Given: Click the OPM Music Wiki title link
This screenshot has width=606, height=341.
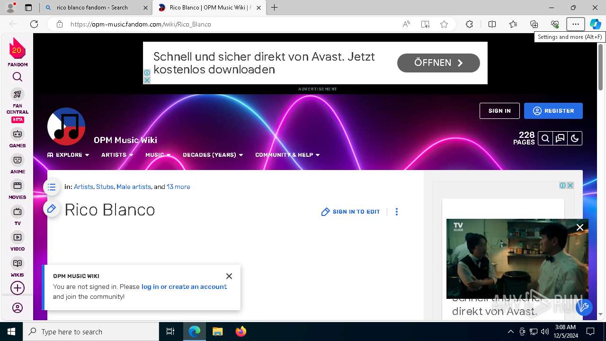Looking at the screenshot, I should click(125, 140).
